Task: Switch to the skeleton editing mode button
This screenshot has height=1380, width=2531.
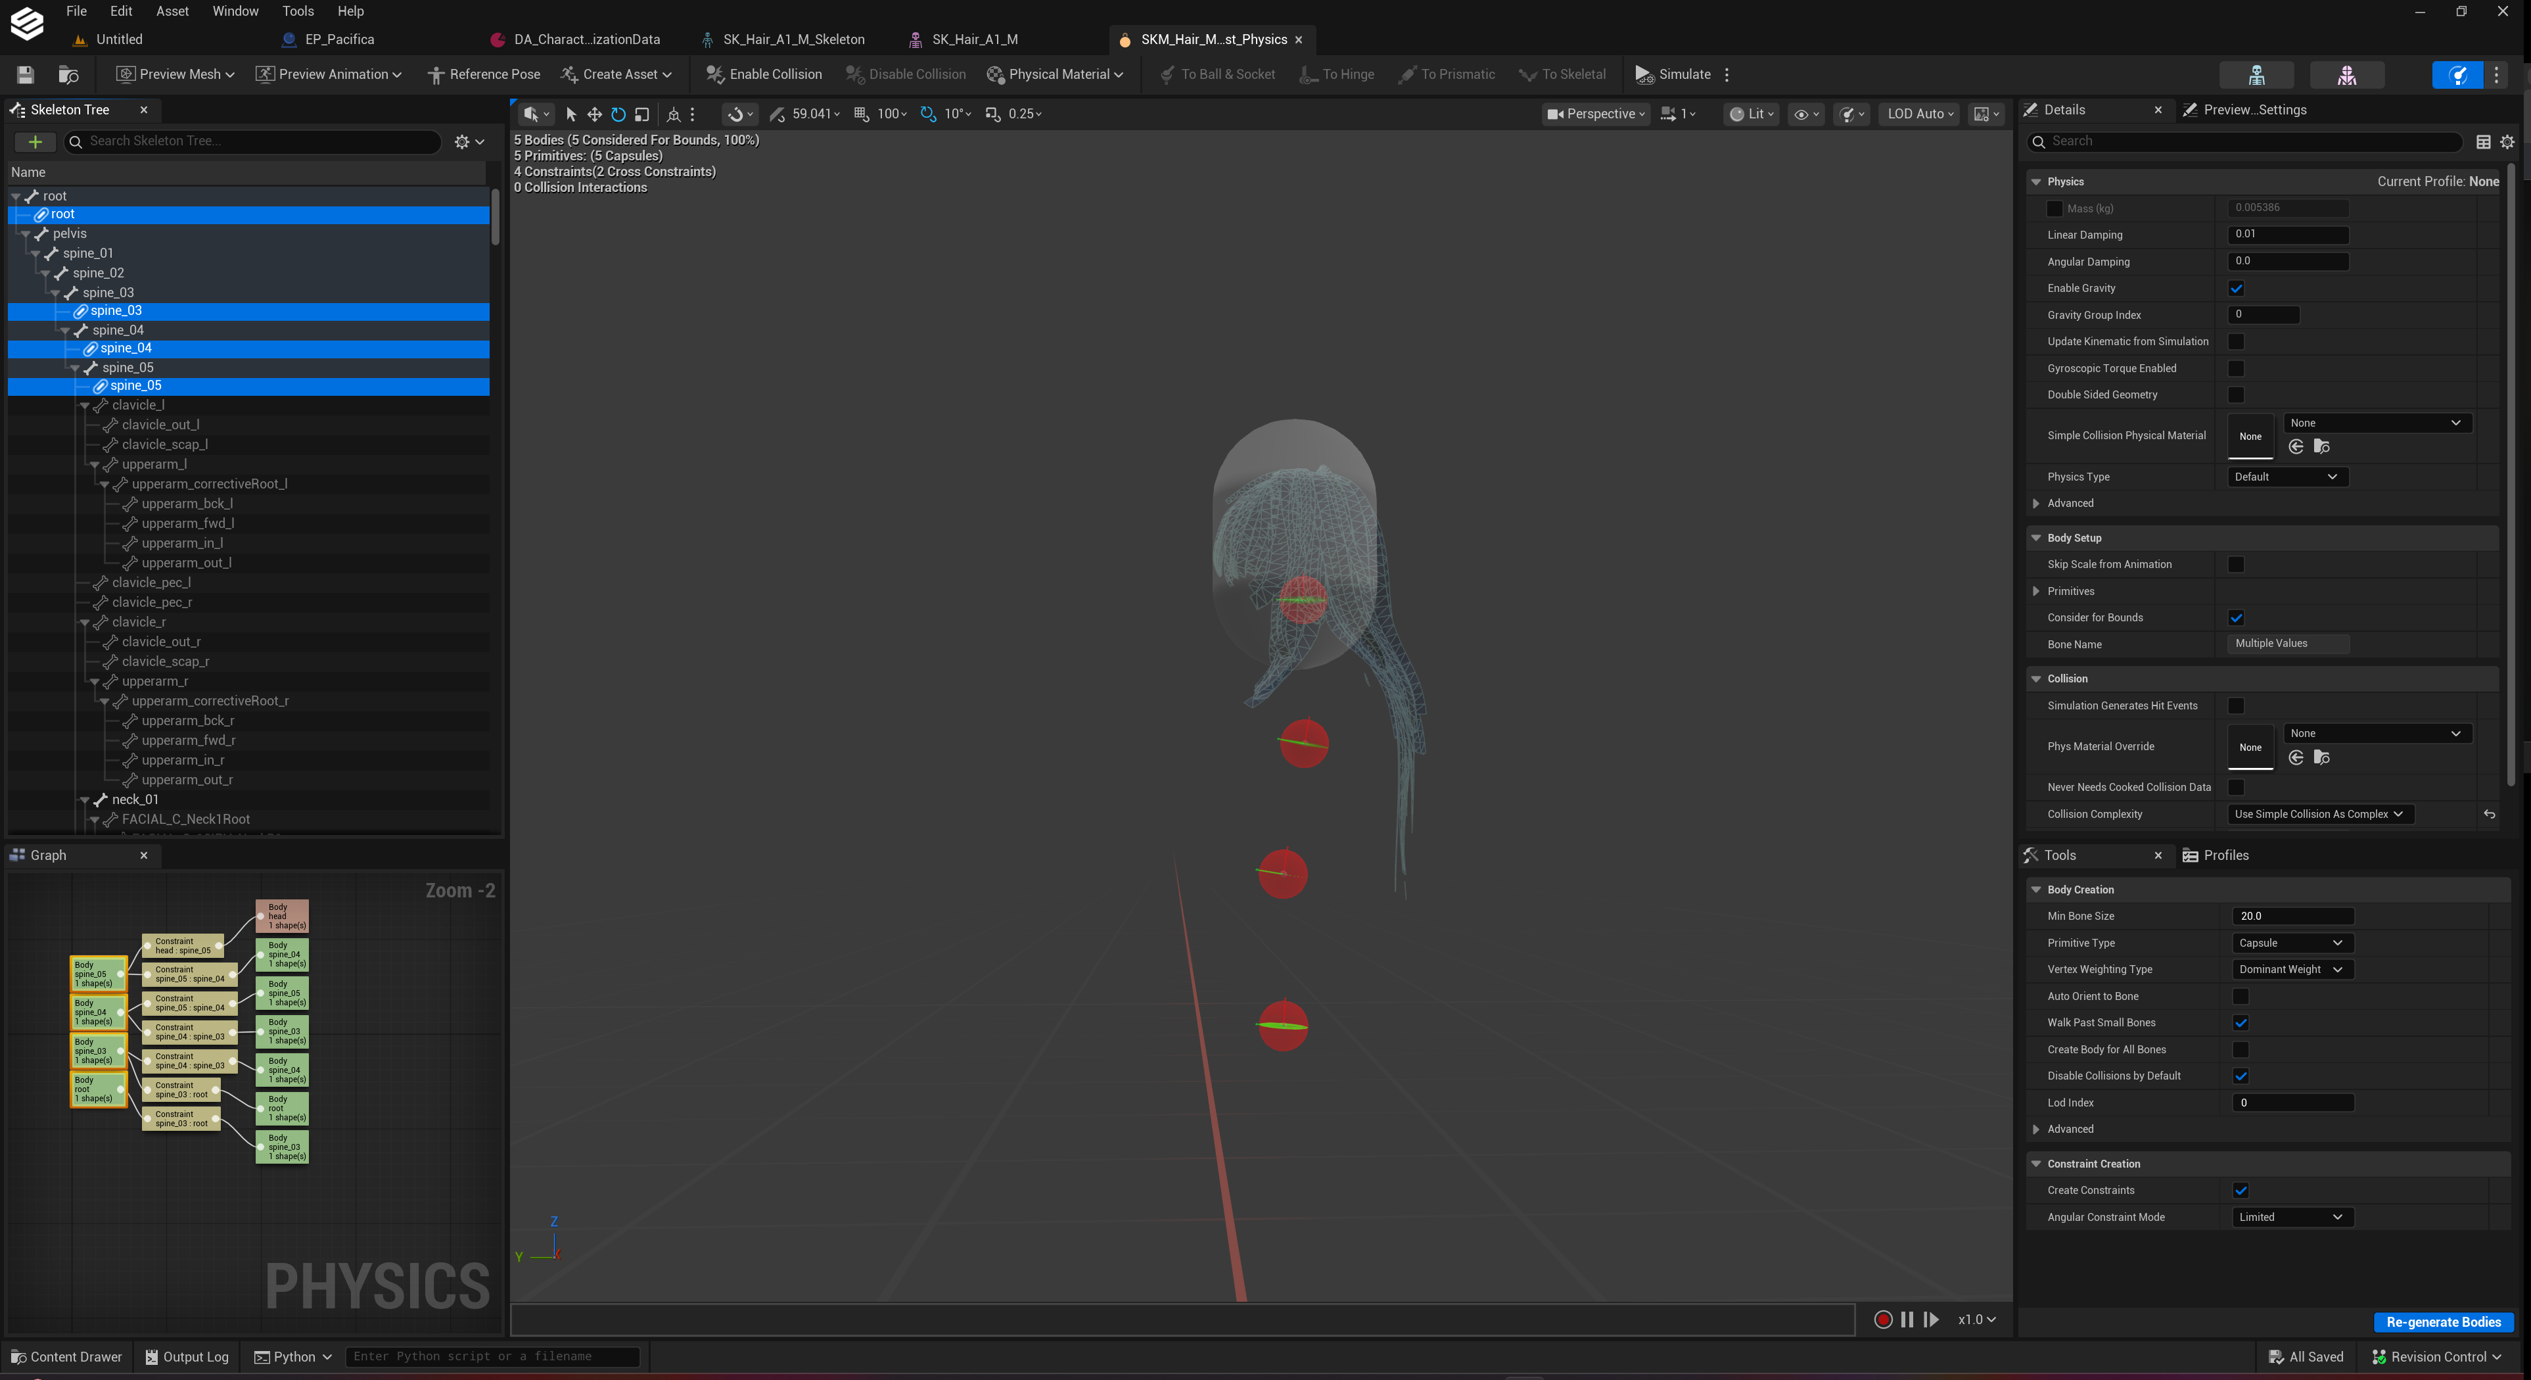Action: coord(2257,75)
